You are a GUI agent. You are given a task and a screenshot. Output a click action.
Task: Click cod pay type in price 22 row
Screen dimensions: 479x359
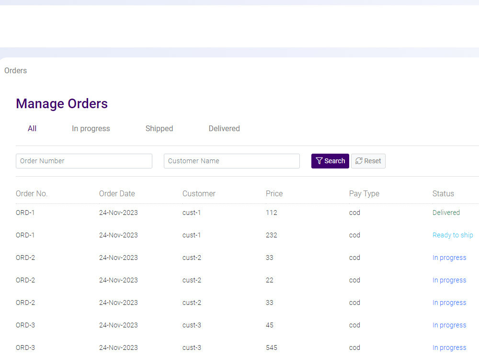[354, 280]
